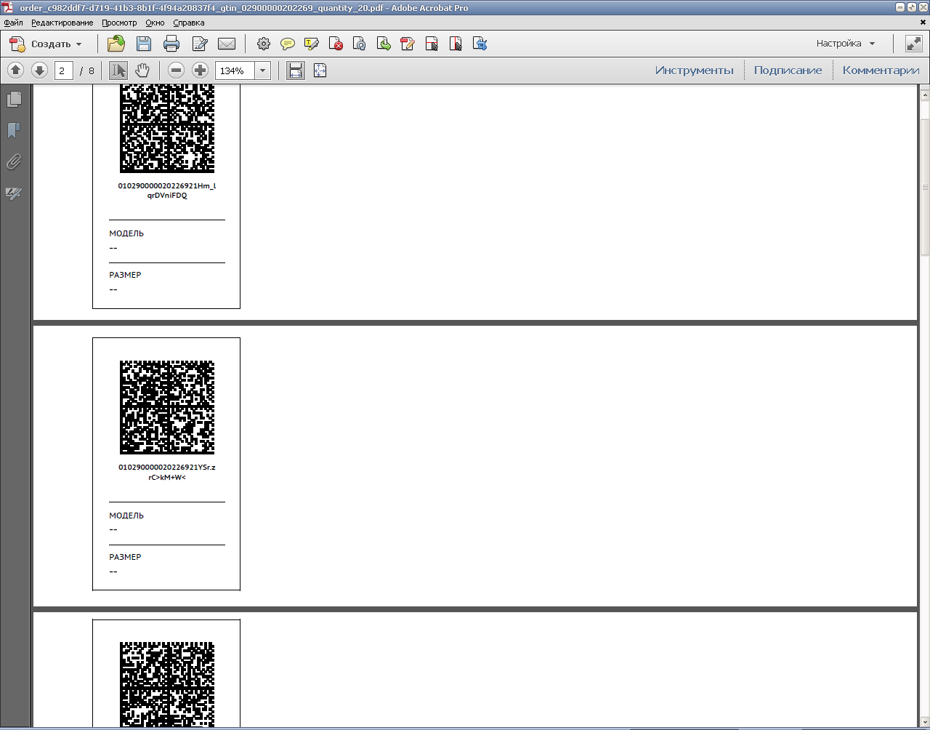930x730 pixels.
Task: Click the vertical scrollbar thumb
Action: [x=925, y=187]
